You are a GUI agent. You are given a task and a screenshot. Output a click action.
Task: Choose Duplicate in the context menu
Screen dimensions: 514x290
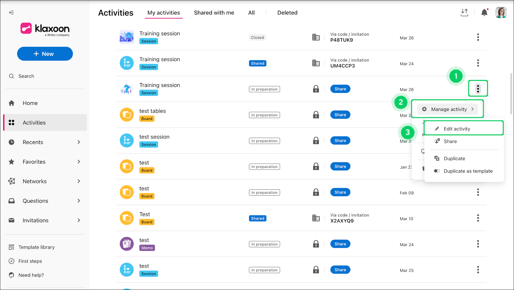point(464,159)
